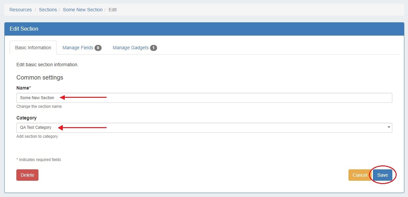Click the Manage Fields count badge
Image resolution: width=408 pixels, height=197 pixels.
(98, 48)
